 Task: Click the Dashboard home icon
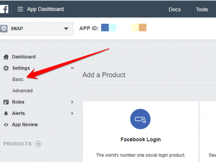6,57
